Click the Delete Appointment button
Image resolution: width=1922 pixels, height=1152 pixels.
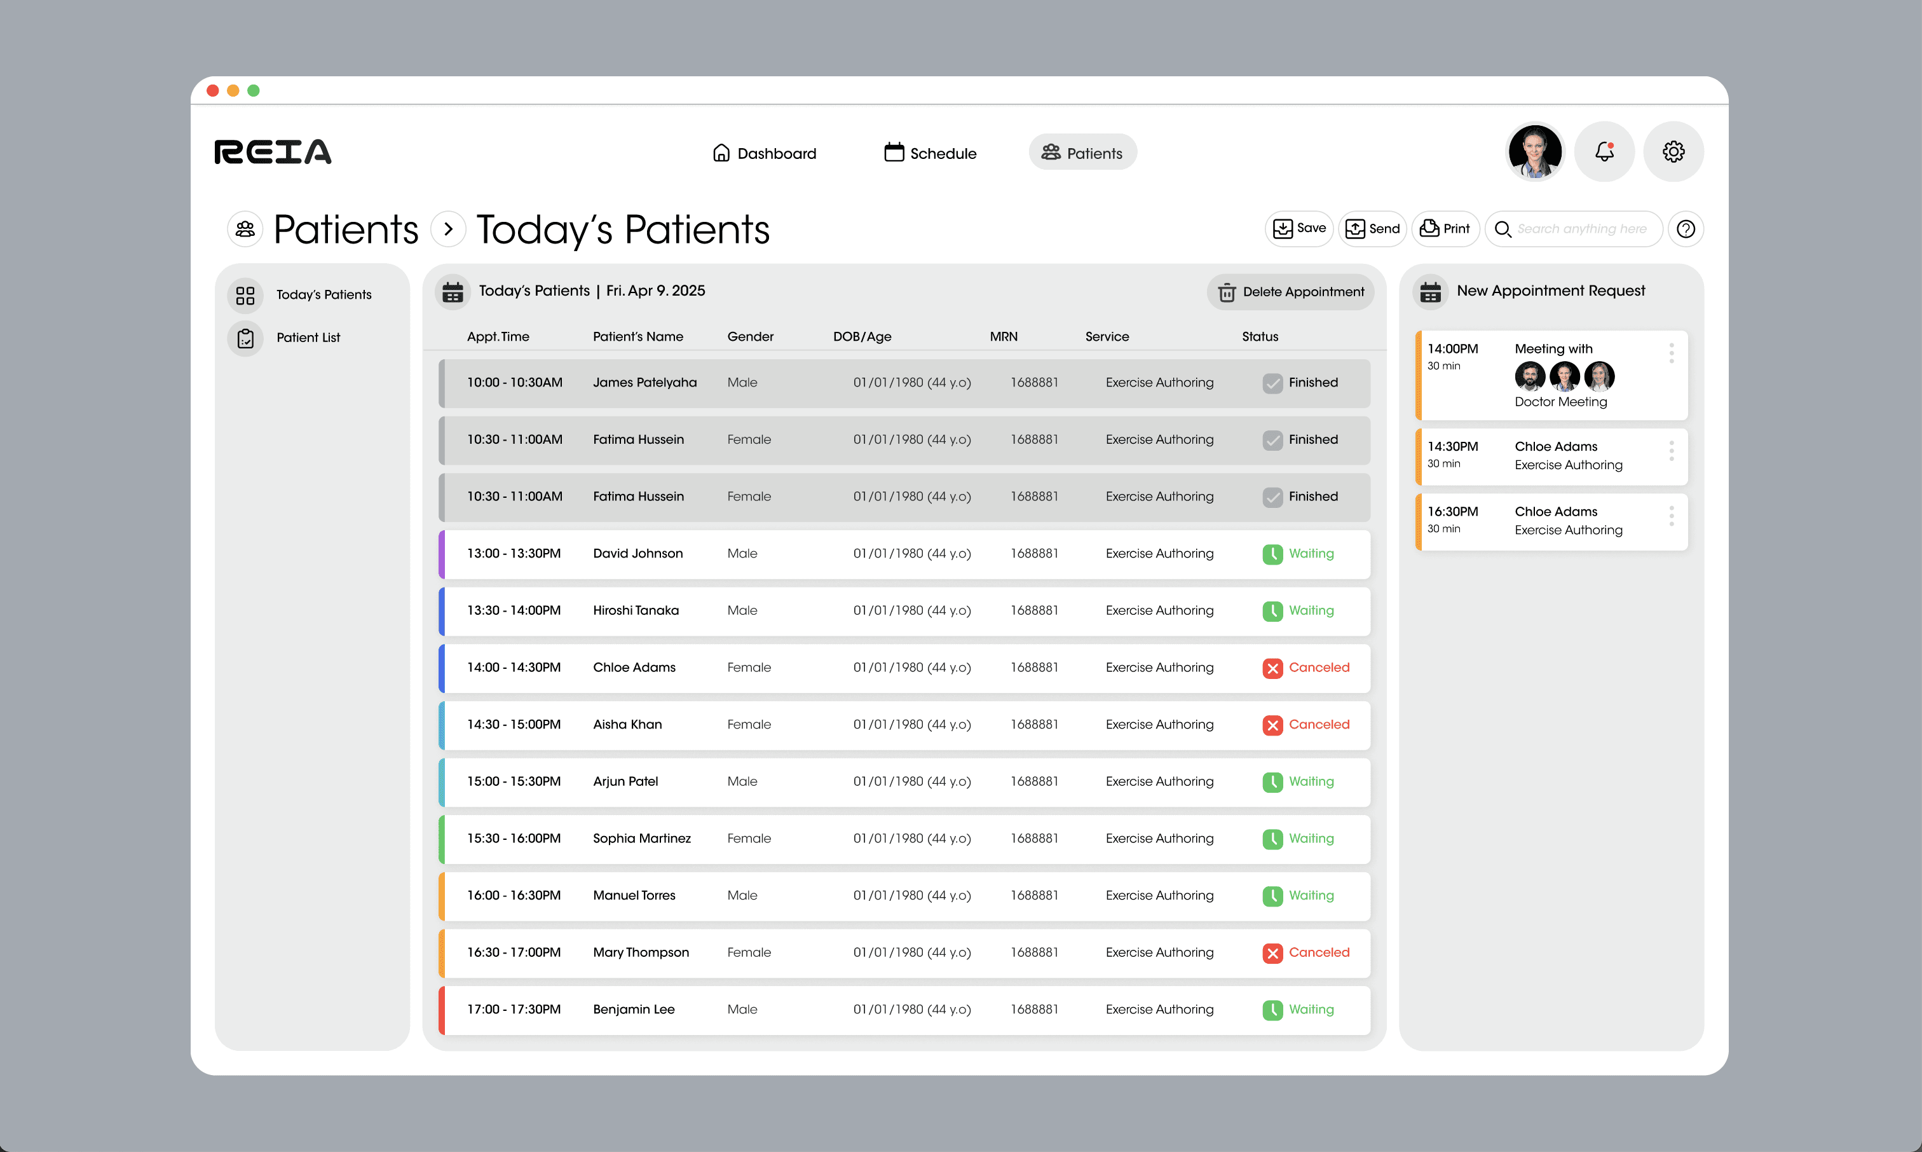coord(1290,292)
